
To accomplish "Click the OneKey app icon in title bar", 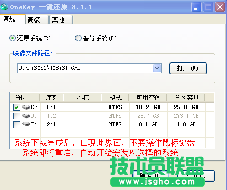I will 4,7.
